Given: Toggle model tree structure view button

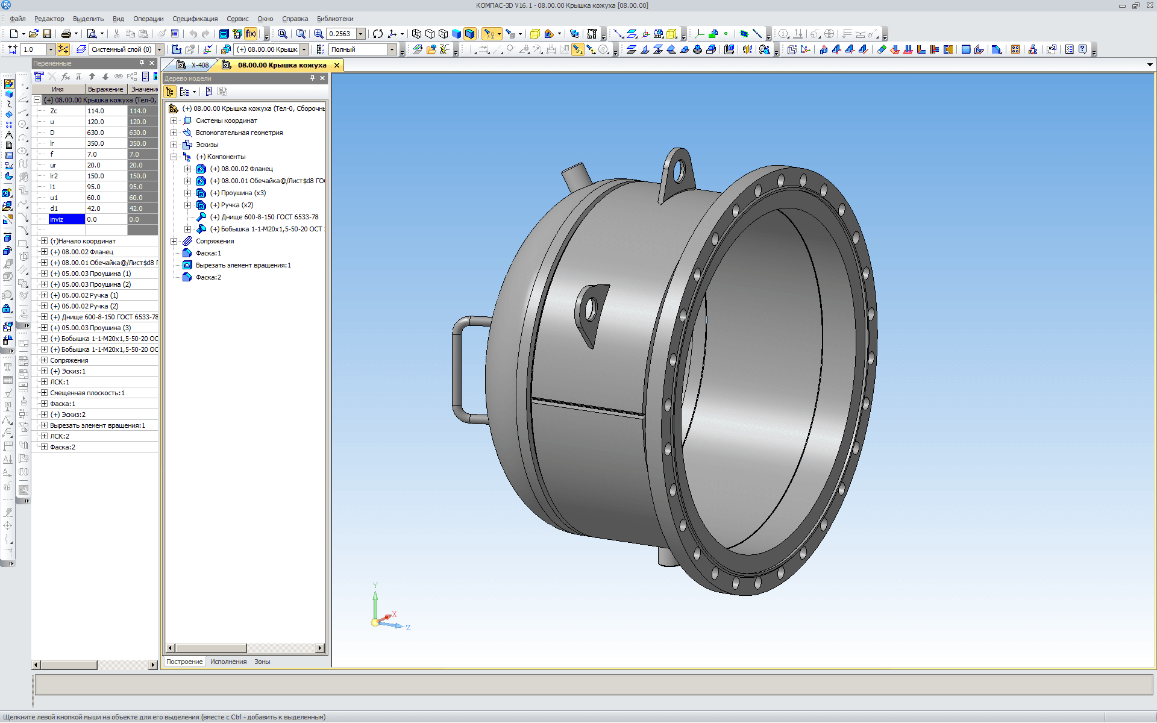Looking at the screenshot, I should coord(170,92).
